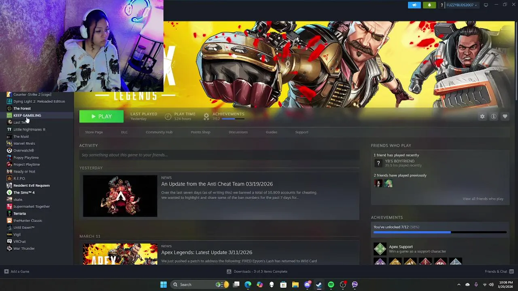This screenshot has width=518, height=291.
Task: Select War Thunder in library list
Action: point(24,249)
